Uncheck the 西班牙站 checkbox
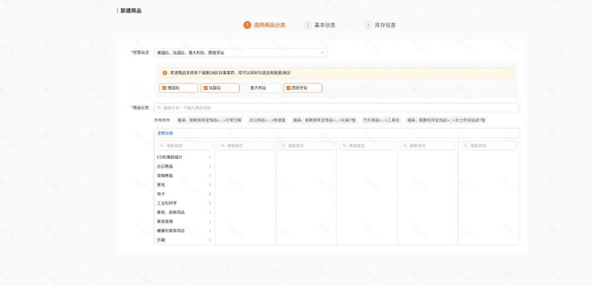The height and width of the screenshot is (286, 592). (289, 88)
